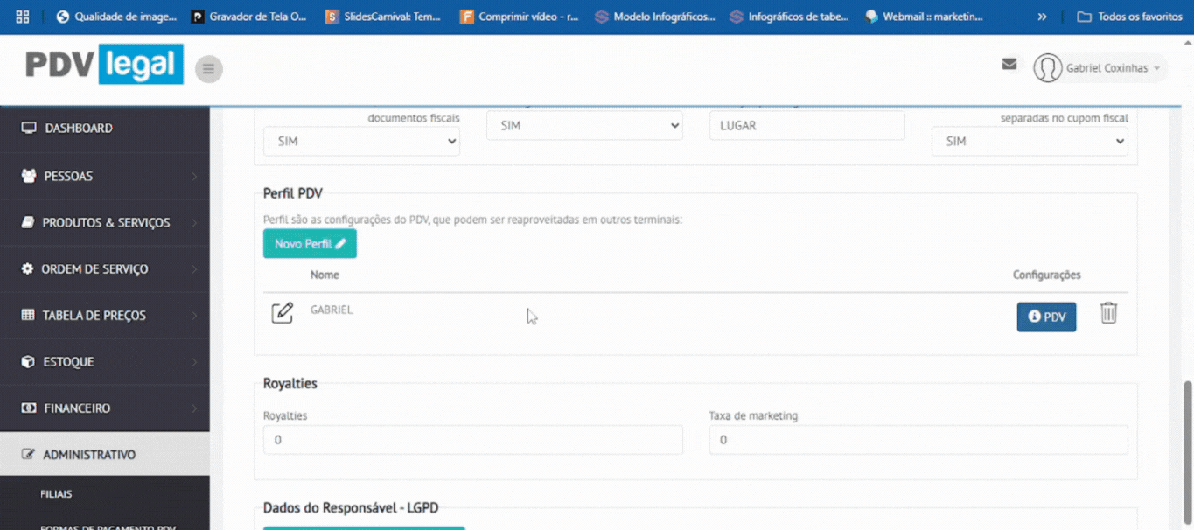1194x530 pixels.
Task: Click the blue PDV configurações button
Action: [1046, 317]
